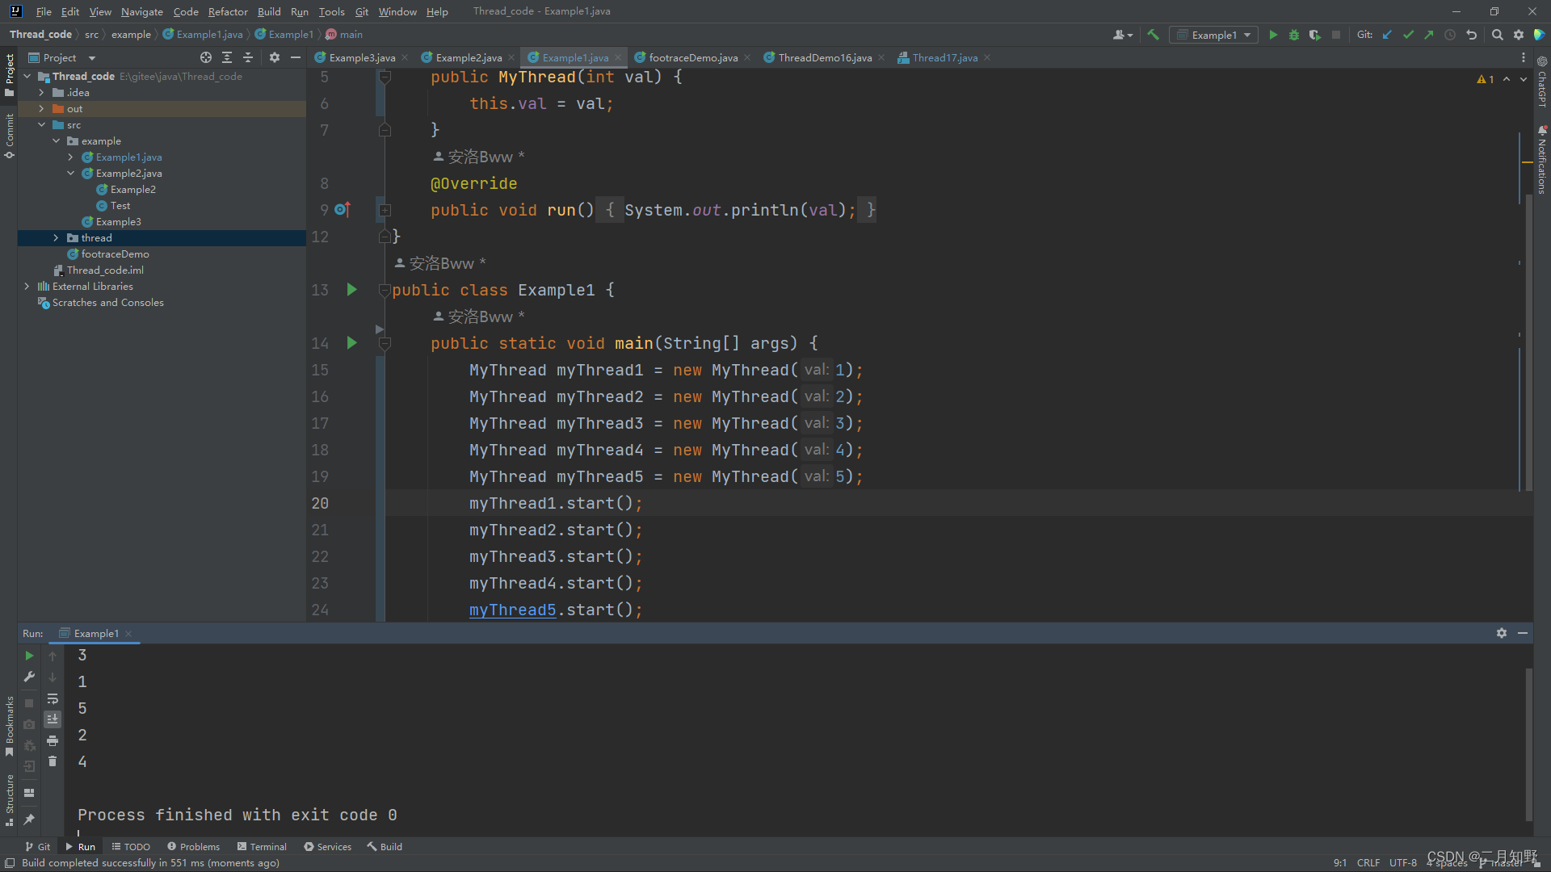
Task: Open the Example1 run configuration dropdown
Action: pos(1214,35)
